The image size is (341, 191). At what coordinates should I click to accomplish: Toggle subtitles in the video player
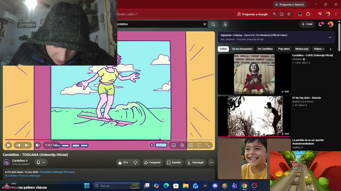click(174, 145)
